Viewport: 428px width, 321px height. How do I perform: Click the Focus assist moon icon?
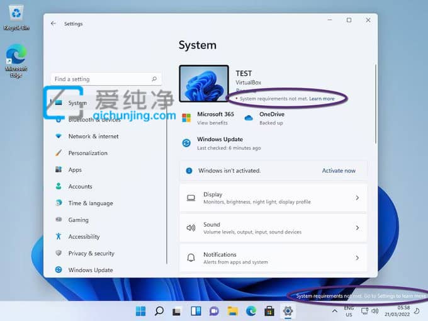[417, 311]
